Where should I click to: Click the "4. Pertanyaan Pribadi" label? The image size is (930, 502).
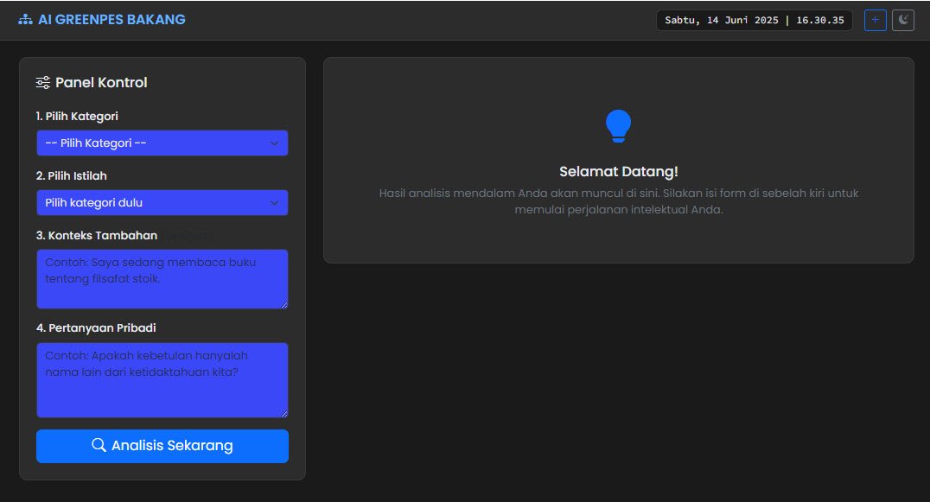[96, 327]
